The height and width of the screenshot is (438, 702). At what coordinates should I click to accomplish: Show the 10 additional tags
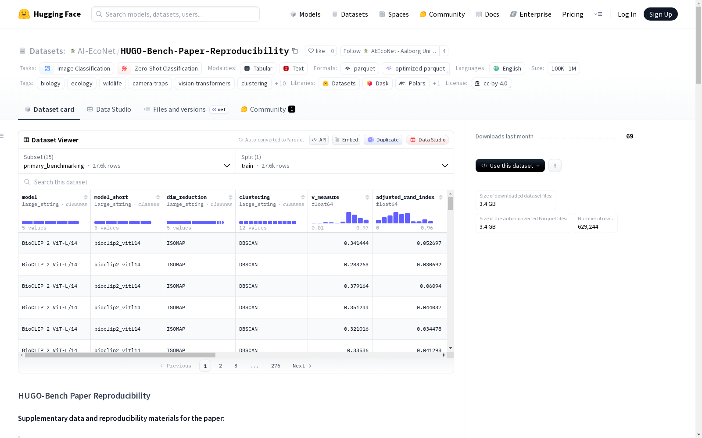(280, 83)
